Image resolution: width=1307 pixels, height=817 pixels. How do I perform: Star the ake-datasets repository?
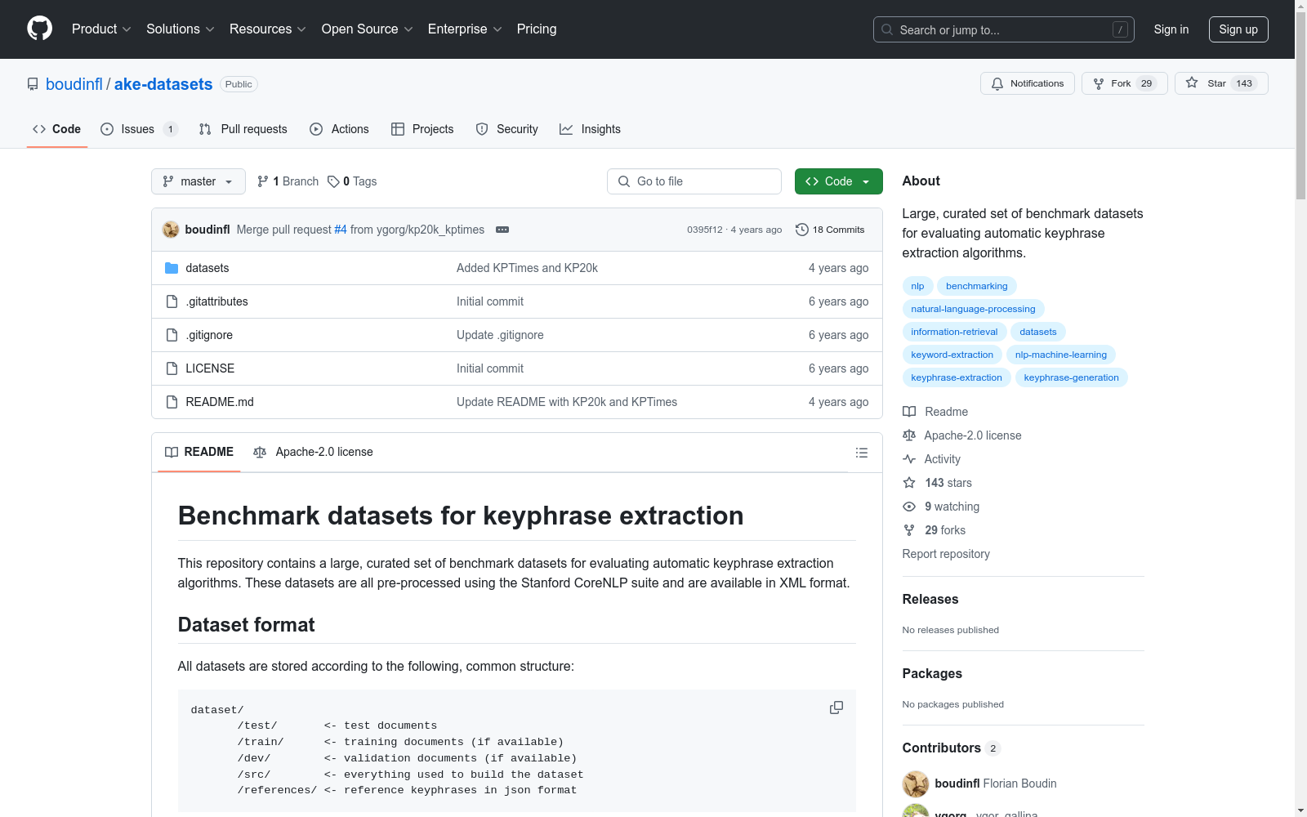1221,83
